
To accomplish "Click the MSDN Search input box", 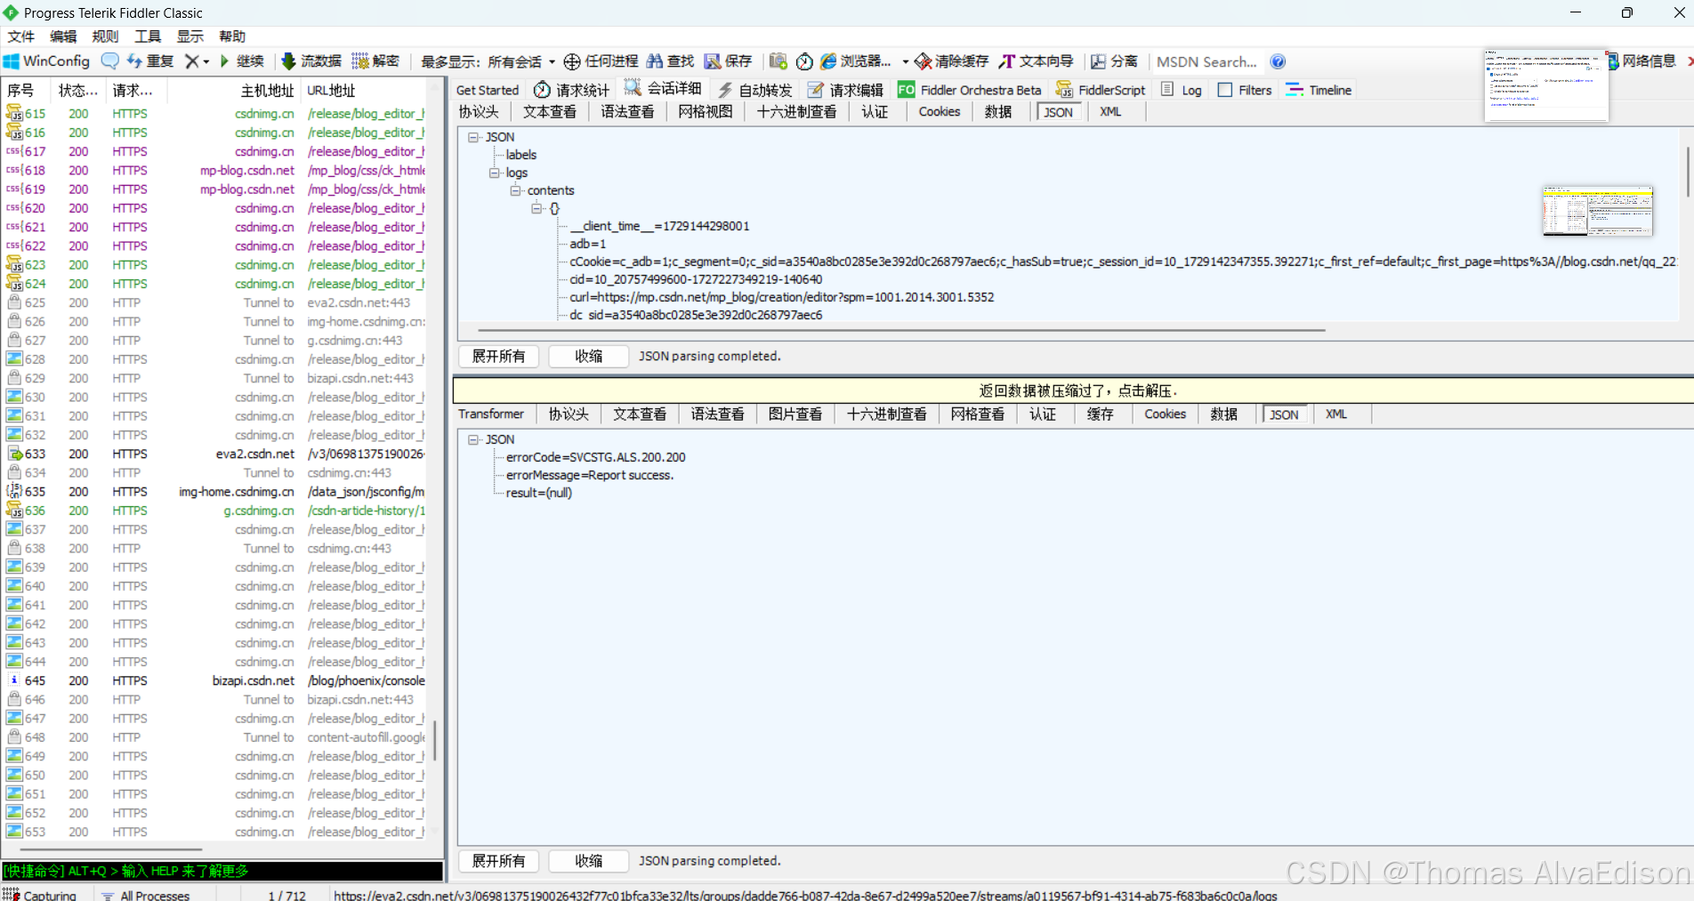I will click(x=1207, y=61).
